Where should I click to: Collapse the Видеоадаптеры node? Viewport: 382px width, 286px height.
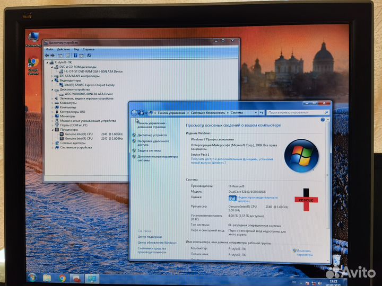(52, 81)
